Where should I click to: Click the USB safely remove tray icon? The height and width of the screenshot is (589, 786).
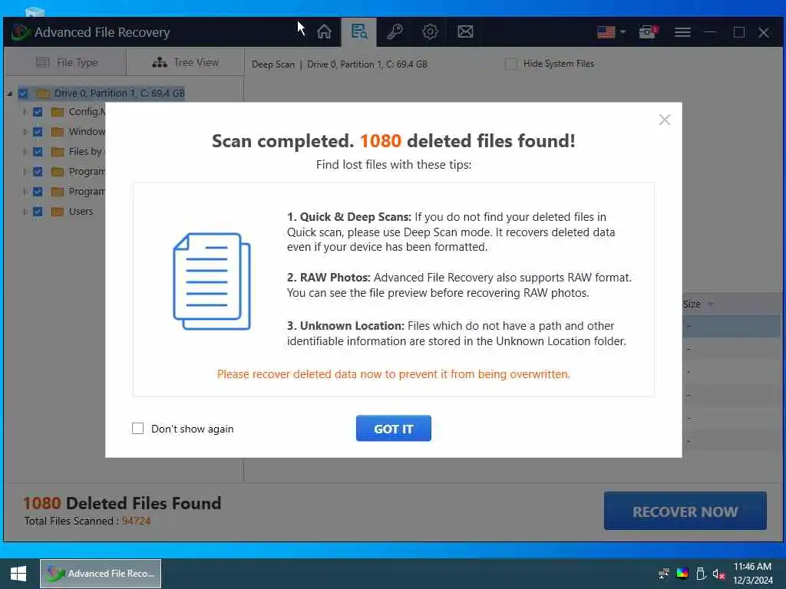702,574
